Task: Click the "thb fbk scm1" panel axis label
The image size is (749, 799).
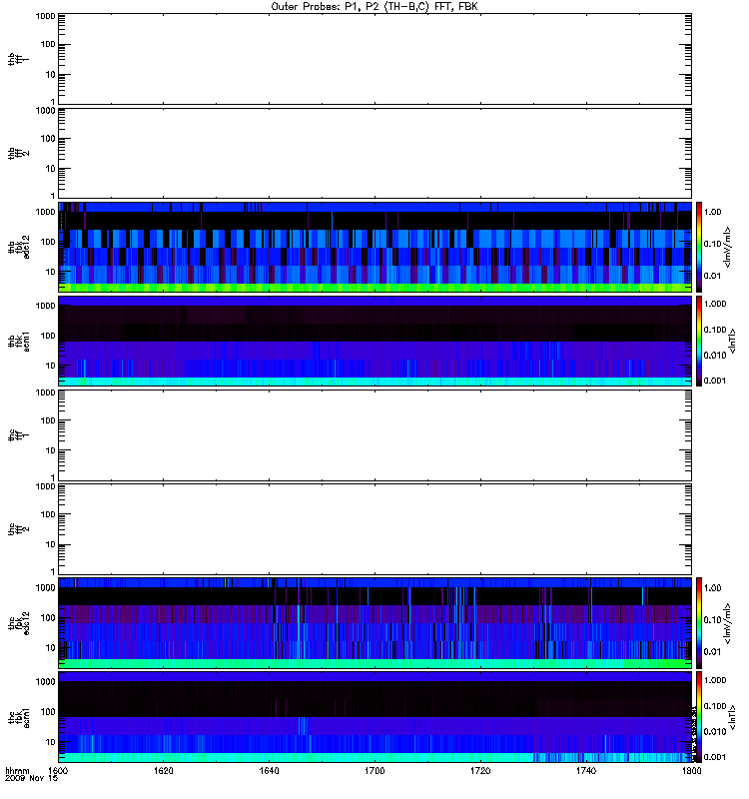Action: (x=18, y=342)
